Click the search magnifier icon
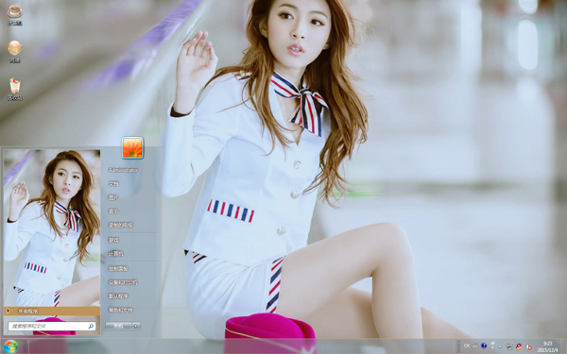Screen dimensions: 567x354 pyautogui.click(x=91, y=327)
